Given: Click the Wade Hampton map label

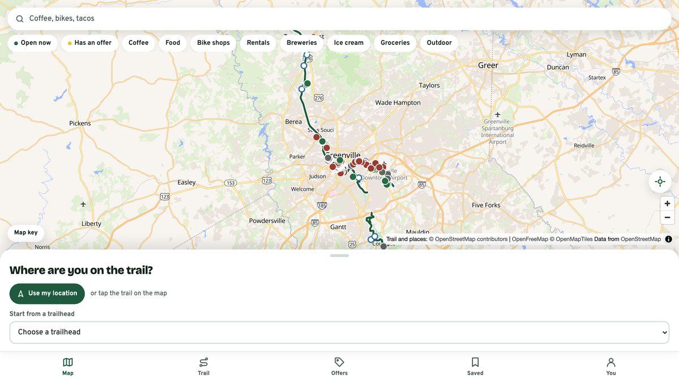Looking at the screenshot, I should point(398,103).
